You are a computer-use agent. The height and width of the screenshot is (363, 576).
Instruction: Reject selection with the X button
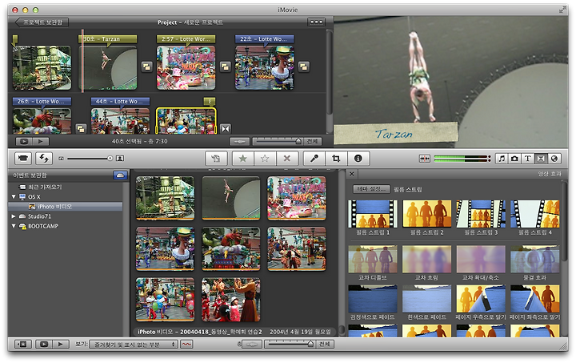click(x=287, y=159)
